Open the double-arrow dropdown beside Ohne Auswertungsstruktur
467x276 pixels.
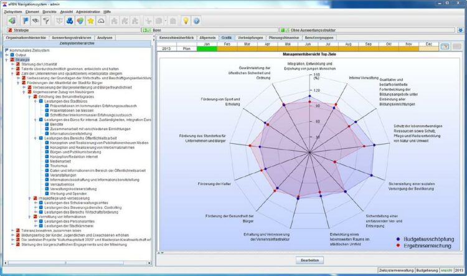pyautogui.click(x=461, y=30)
